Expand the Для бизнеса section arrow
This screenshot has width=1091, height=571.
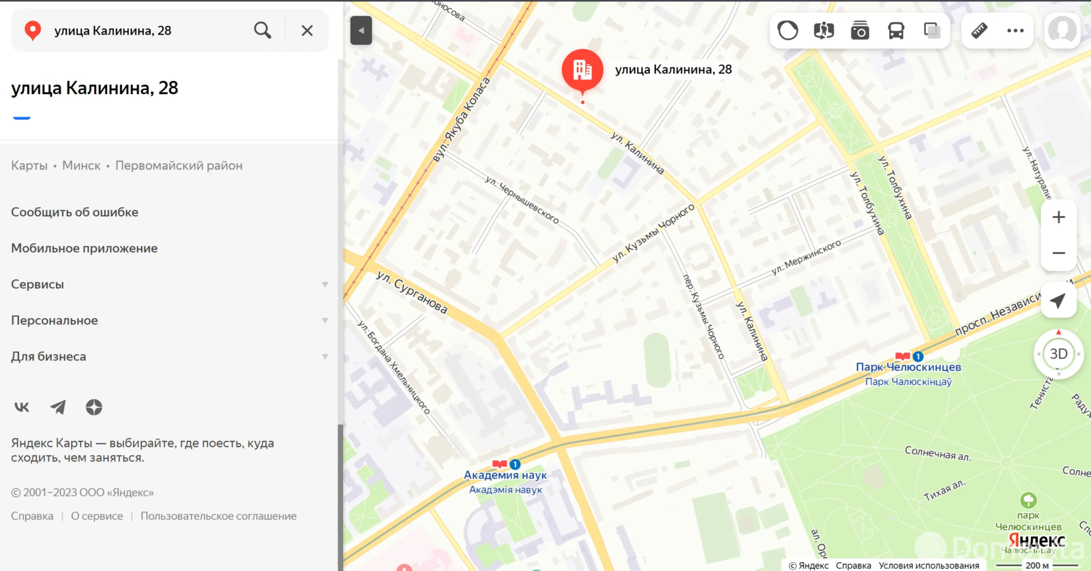pos(325,357)
